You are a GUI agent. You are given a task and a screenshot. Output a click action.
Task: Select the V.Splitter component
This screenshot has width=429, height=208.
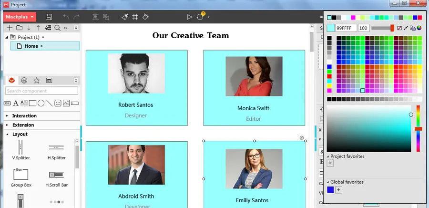point(21,150)
